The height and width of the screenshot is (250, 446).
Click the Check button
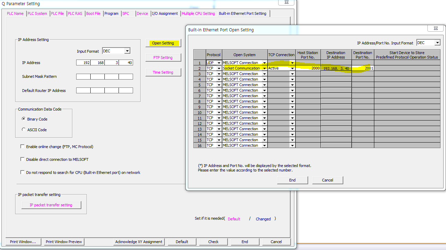(213, 242)
